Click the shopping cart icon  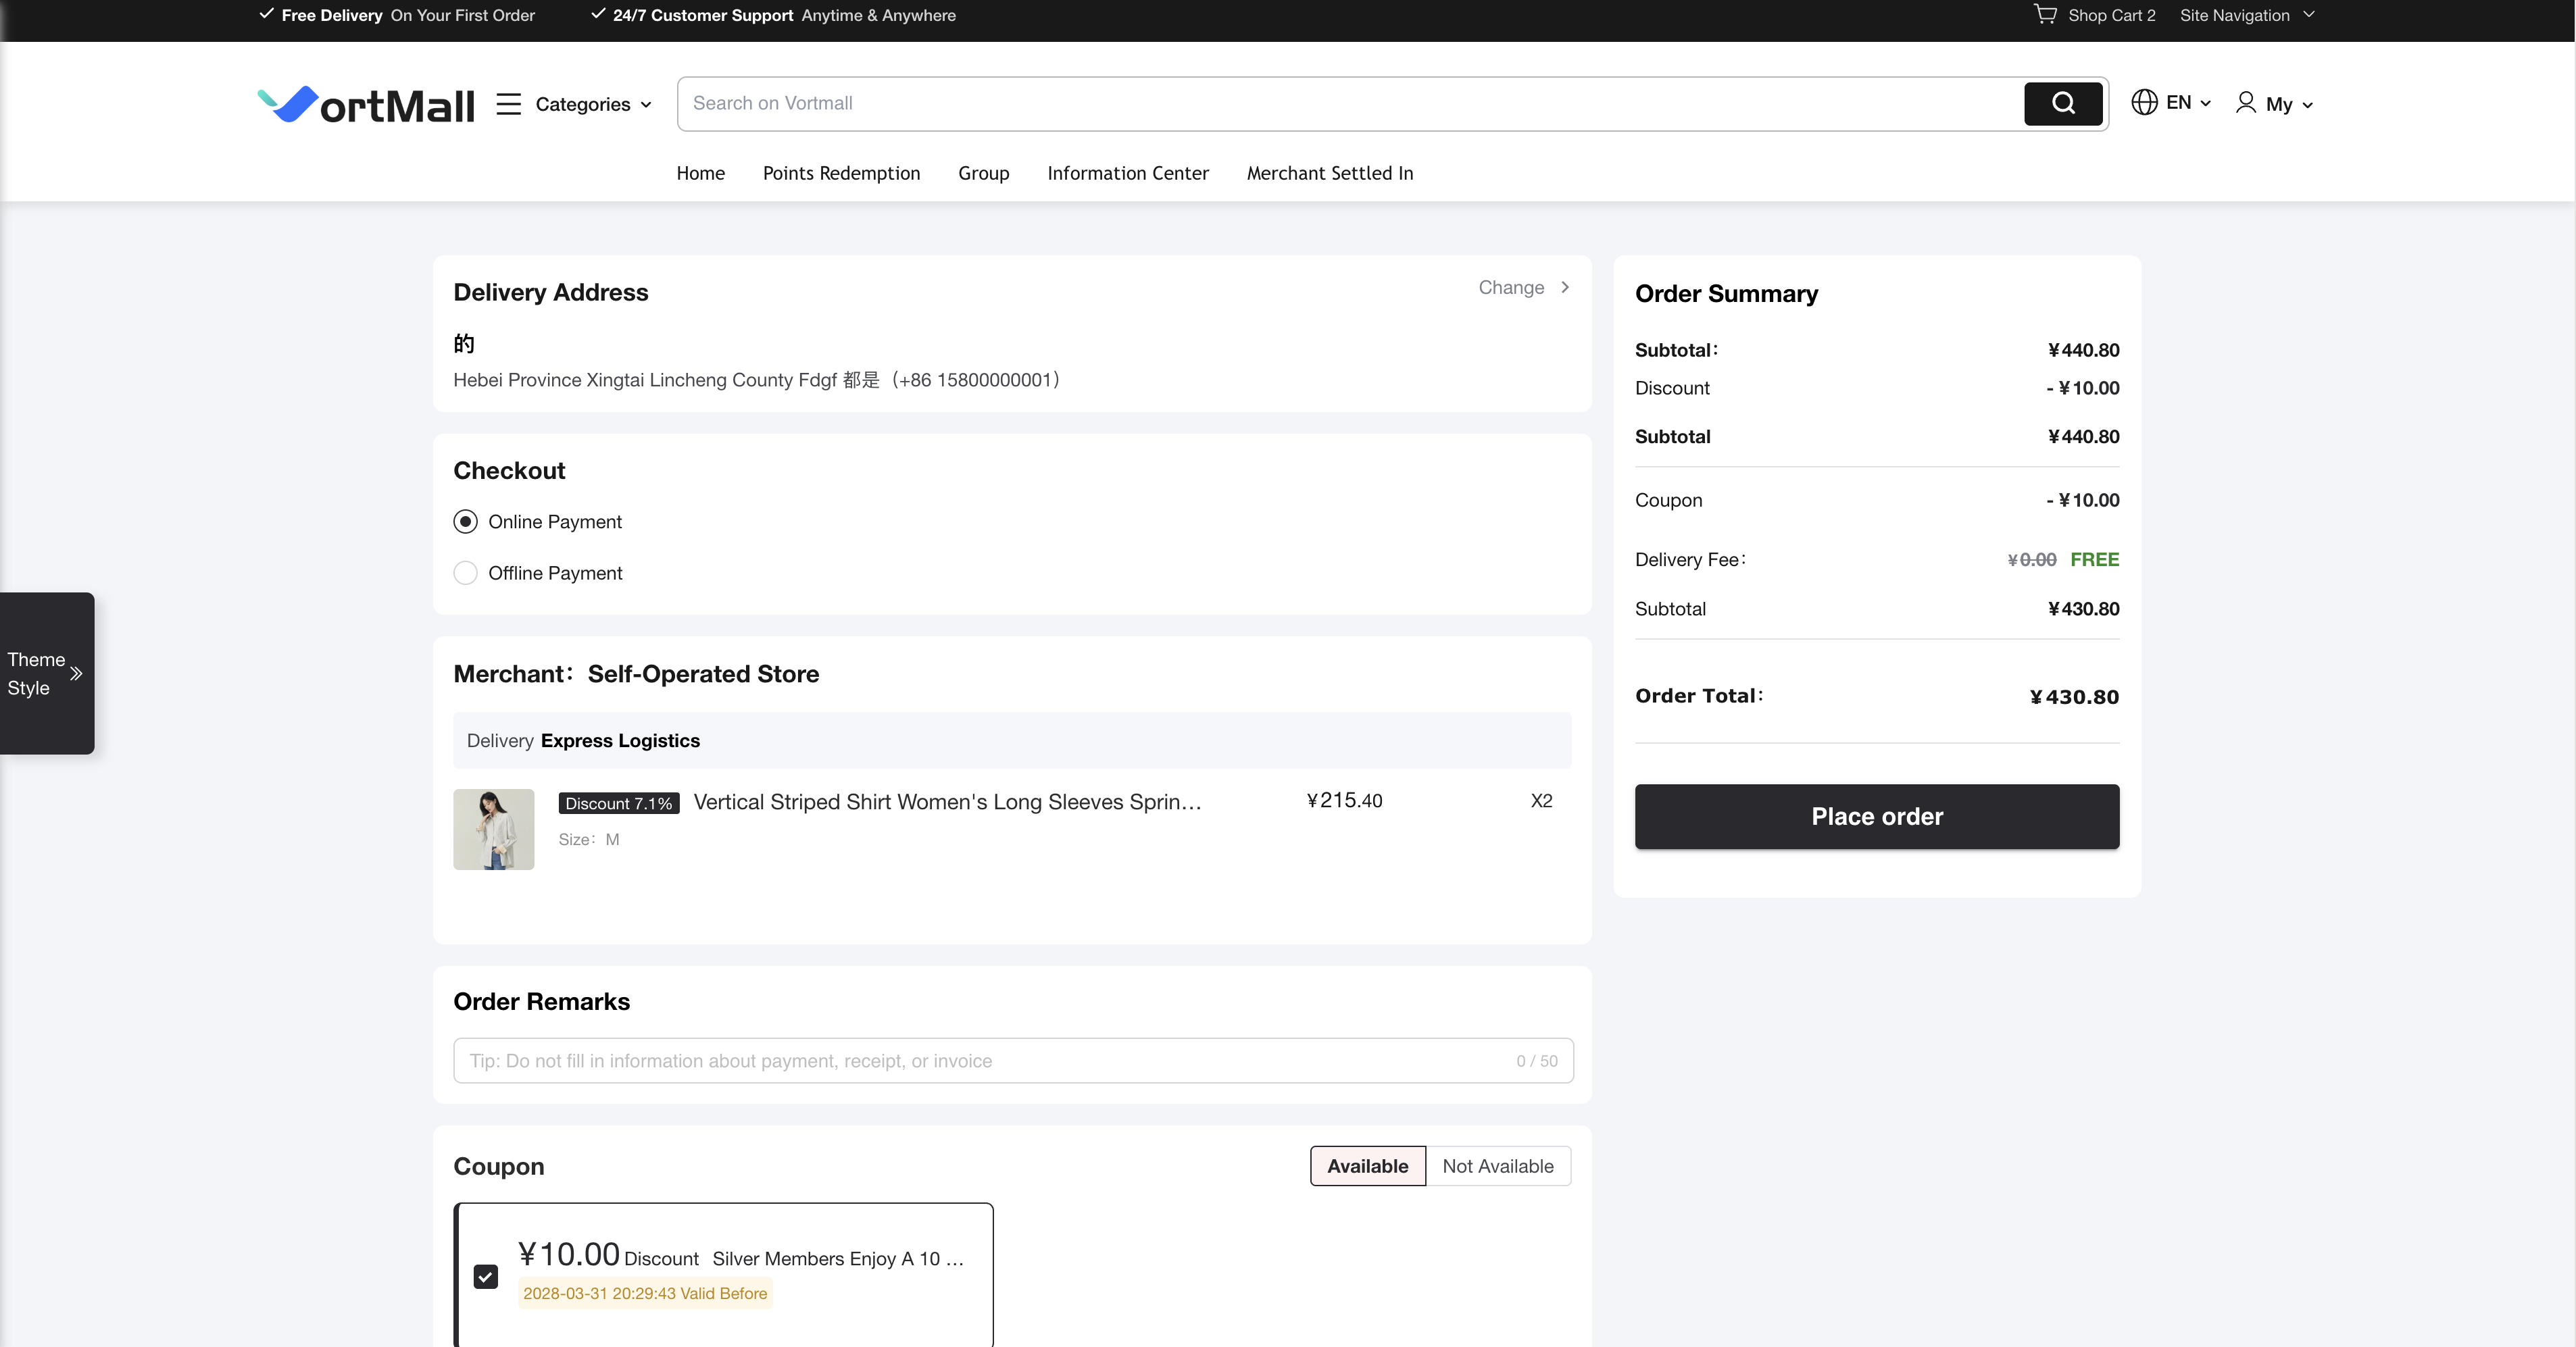[x=2045, y=14]
